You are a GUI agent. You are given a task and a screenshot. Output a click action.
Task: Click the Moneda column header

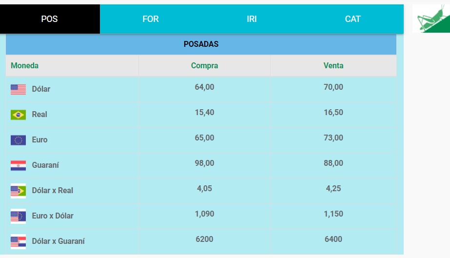coord(24,65)
